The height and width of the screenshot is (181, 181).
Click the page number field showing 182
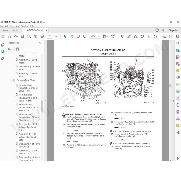coord(50,36)
